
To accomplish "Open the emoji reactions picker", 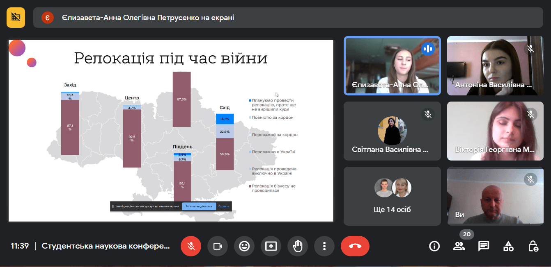I will (244, 246).
